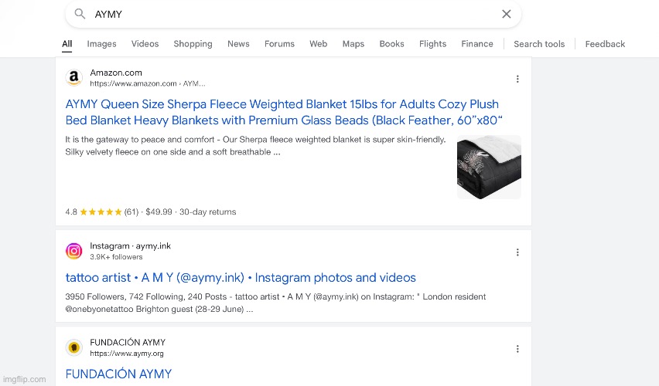Switch to the Images tab
This screenshot has width=659, height=386.
[x=101, y=44]
